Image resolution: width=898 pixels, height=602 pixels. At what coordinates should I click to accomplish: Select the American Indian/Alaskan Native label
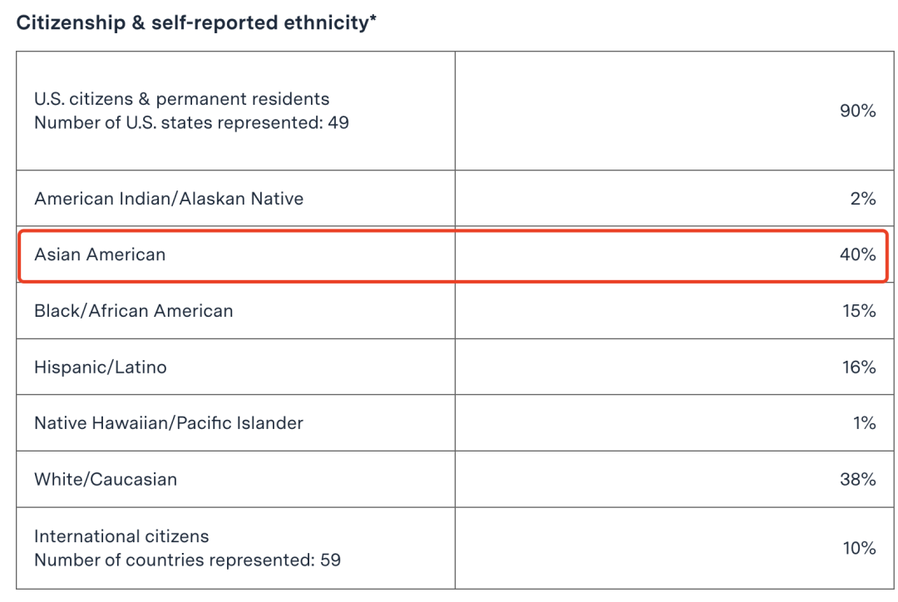pyautogui.click(x=169, y=199)
